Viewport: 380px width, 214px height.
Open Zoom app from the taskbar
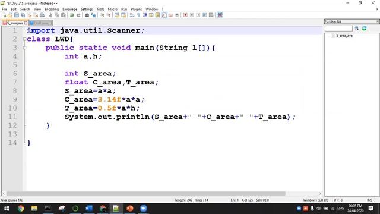coord(144,209)
